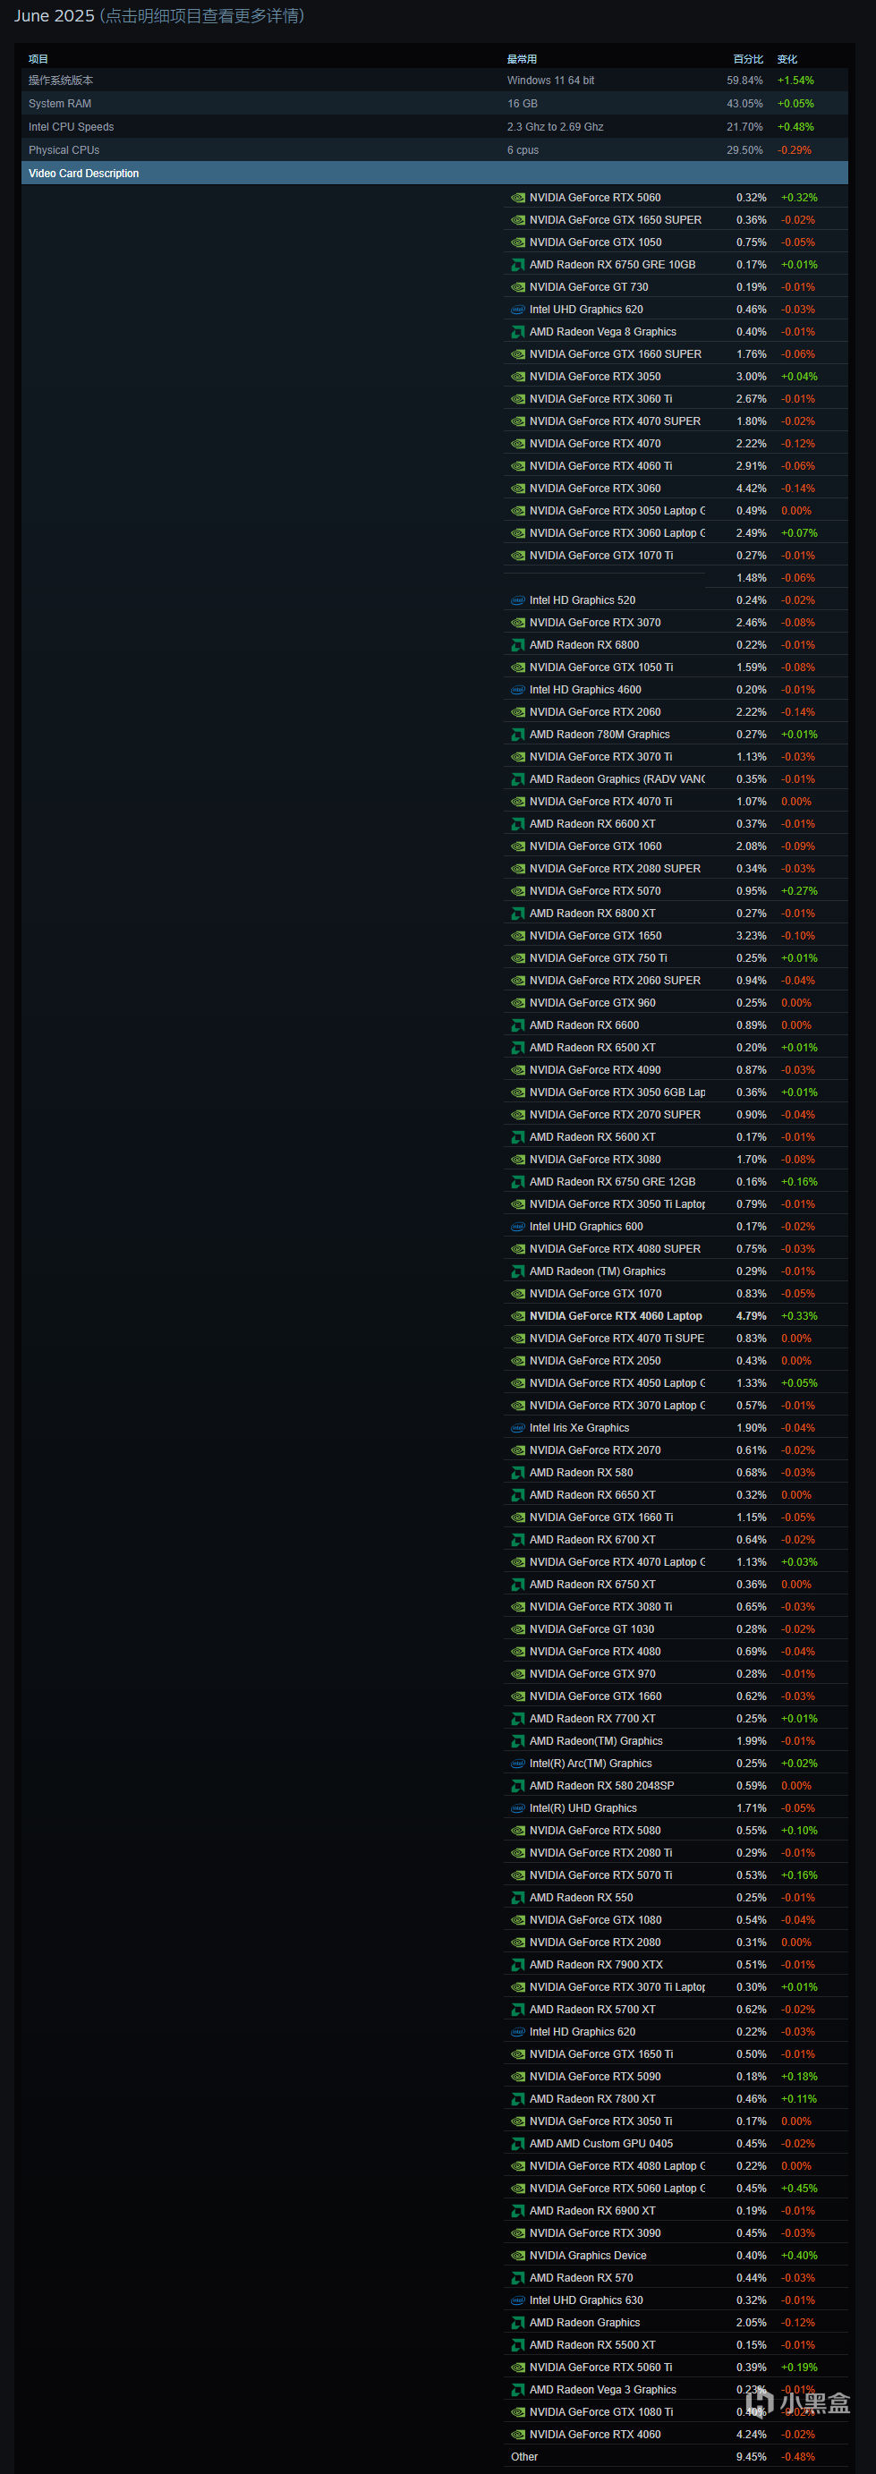Click the 6 cpus value
The width and height of the screenshot is (876, 2474).
(x=523, y=149)
